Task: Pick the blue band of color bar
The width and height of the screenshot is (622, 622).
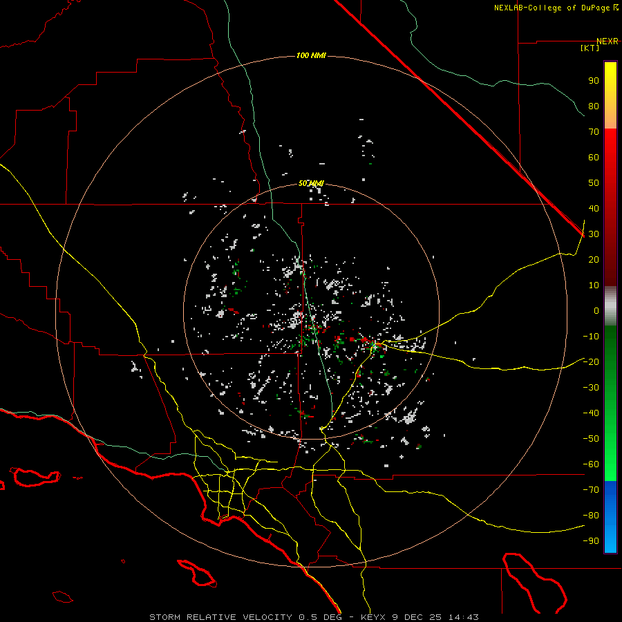Action: 610,517
